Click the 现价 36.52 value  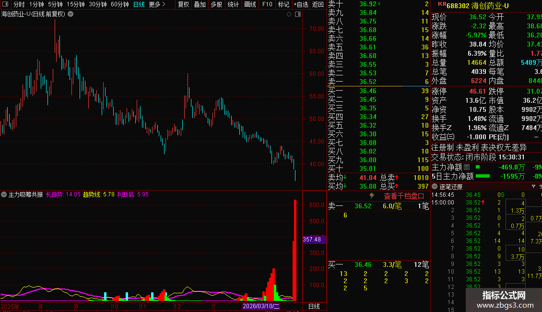pyautogui.click(x=477, y=17)
